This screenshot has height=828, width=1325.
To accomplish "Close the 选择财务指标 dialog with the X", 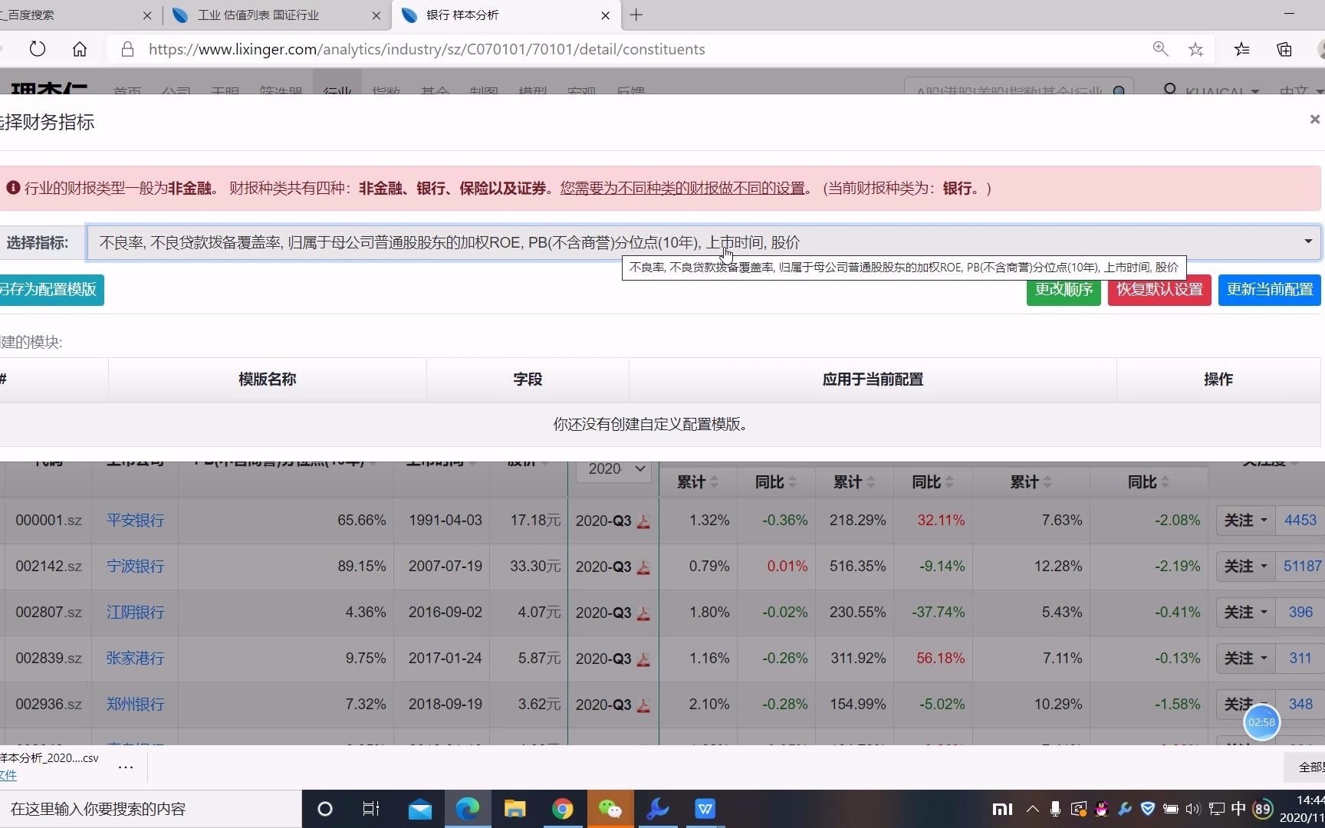I will pos(1314,119).
